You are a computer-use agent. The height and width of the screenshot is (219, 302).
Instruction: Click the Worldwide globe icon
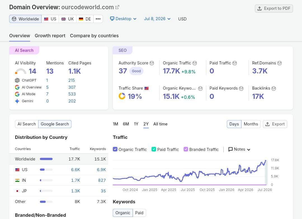pos(14,19)
